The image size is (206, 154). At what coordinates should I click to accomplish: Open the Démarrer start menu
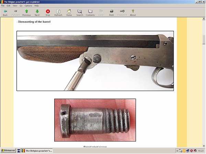click(8, 151)
